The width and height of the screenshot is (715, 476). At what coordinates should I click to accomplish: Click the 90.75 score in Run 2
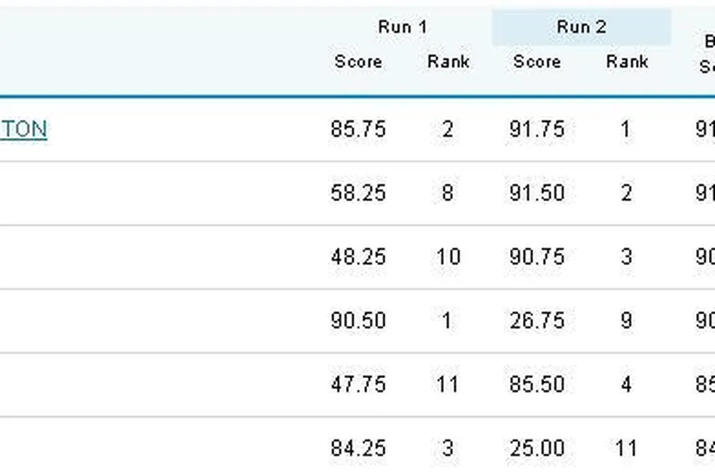click(537, 257)
